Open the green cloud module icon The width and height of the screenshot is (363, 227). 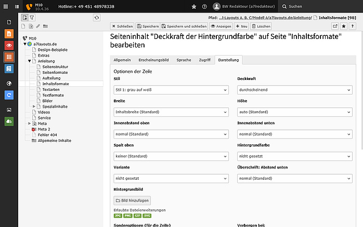(x=9, y=122)
